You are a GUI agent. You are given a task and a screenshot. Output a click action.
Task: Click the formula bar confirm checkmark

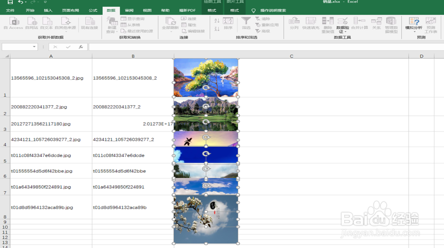(68, 46)
